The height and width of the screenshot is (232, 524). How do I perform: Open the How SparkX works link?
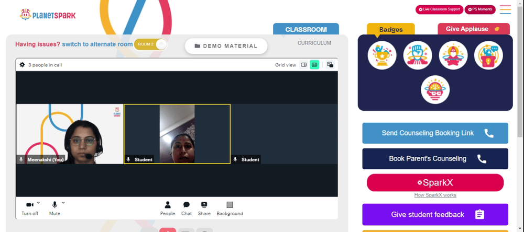click(435, 195)
